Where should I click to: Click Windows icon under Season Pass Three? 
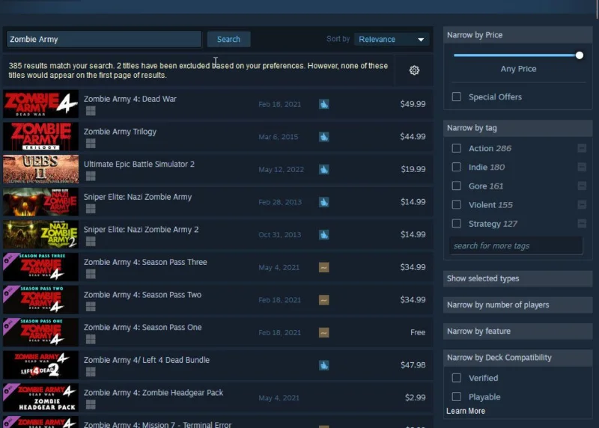click(x=91, y=274)
